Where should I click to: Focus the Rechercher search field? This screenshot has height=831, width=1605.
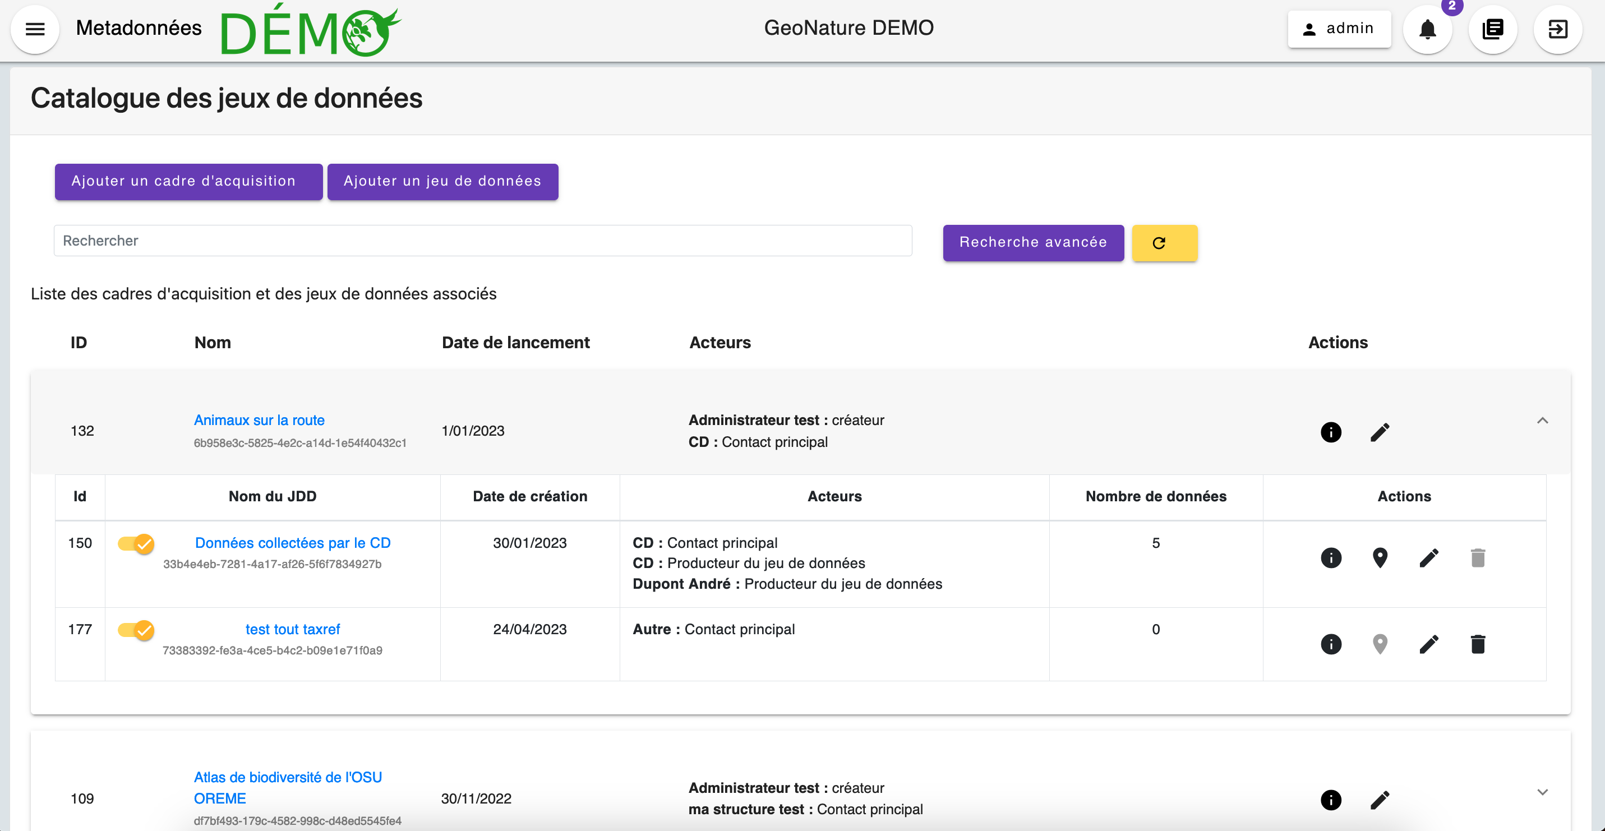[x=483, y=241]
